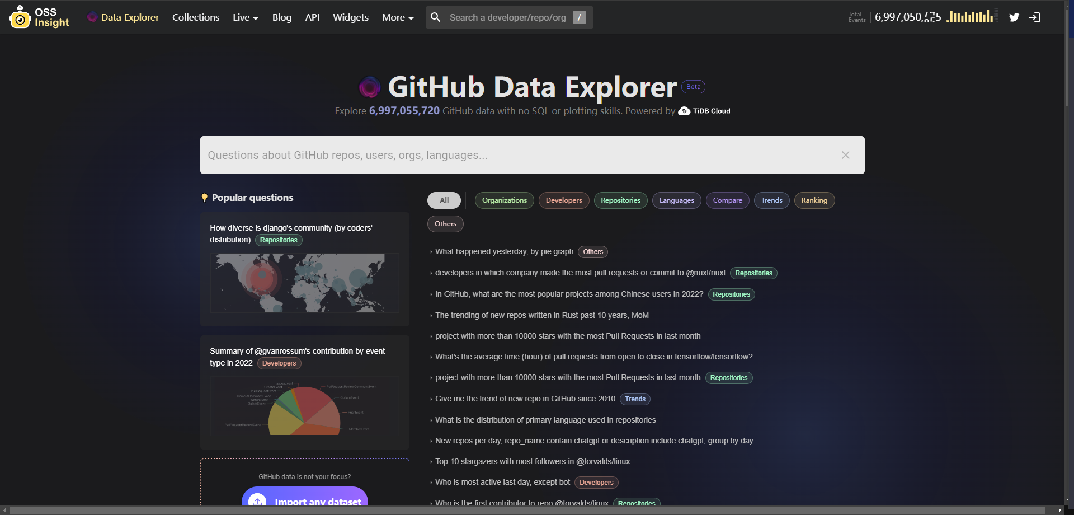The image size is (1074, 515).
Task: Click the horizontal scrollbar at page bottom
Action: pos(527,510)
